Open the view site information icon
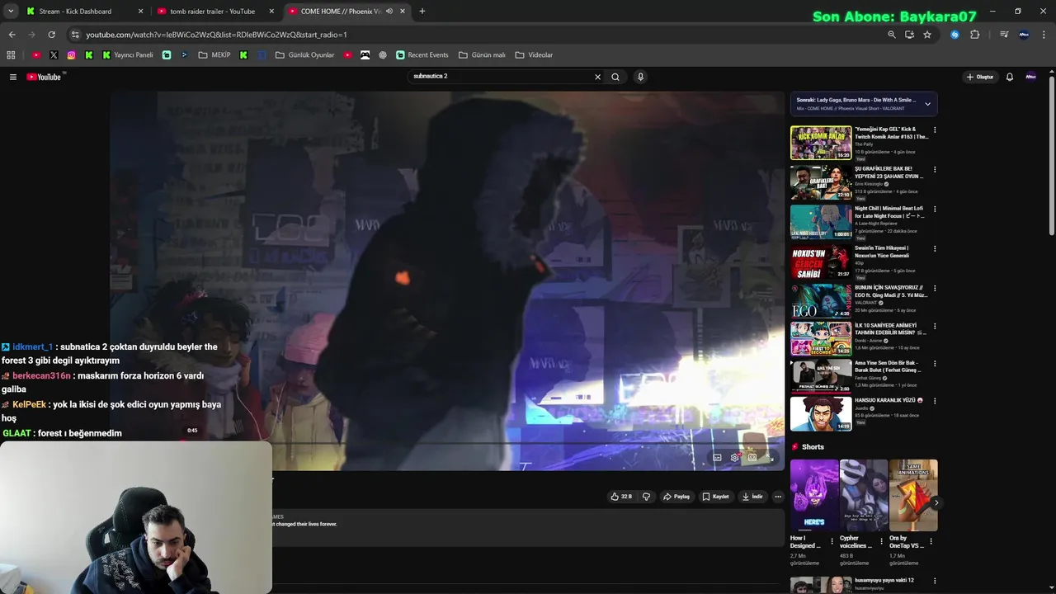1056x594 pixels. pyautogui.click(x=75, y=35)
